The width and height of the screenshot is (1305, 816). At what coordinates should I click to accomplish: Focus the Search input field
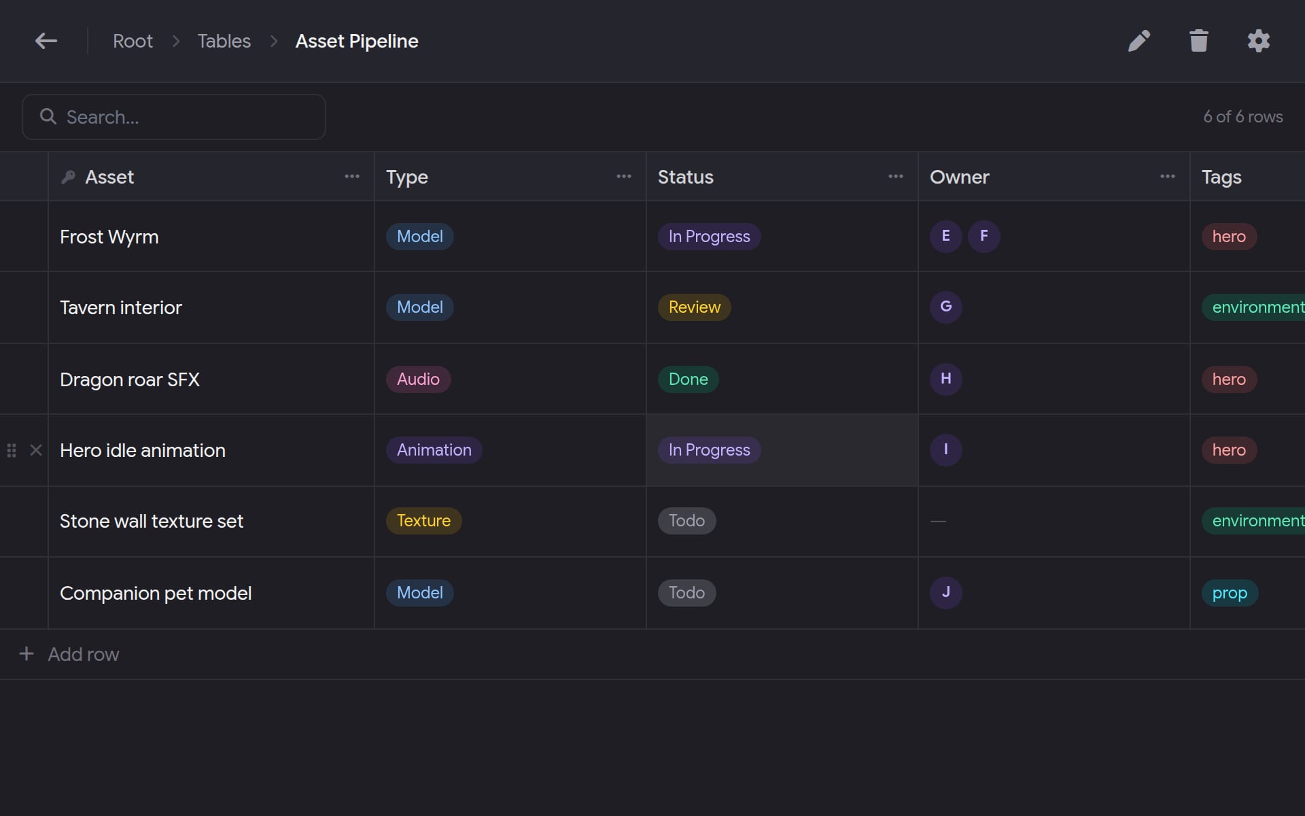coord(174,117)
